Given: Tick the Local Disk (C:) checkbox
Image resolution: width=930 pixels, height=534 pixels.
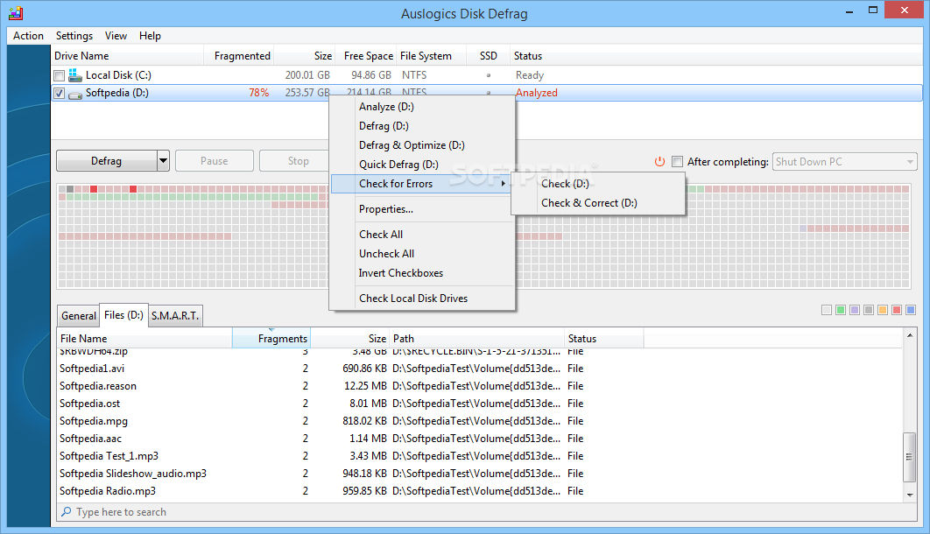Looking at the screenshot, I should (x=59, y=76).
